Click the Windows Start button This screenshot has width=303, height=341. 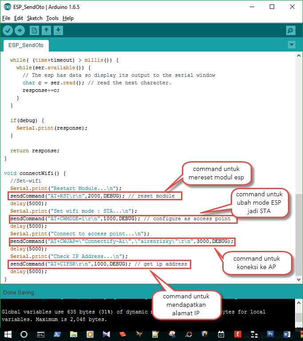[8, 334]
